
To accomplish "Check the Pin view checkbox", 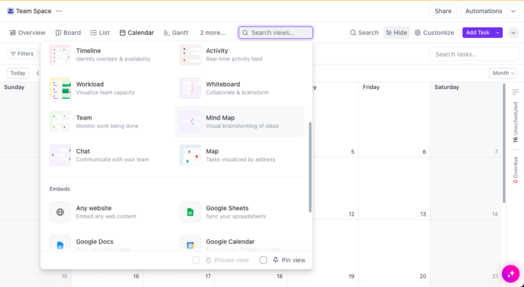I will coord(263,260).
